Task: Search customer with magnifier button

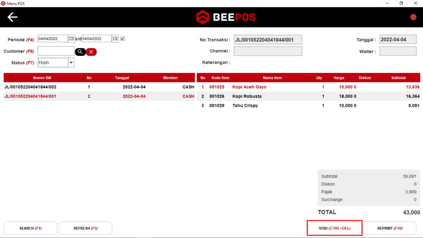Action: 80,52
